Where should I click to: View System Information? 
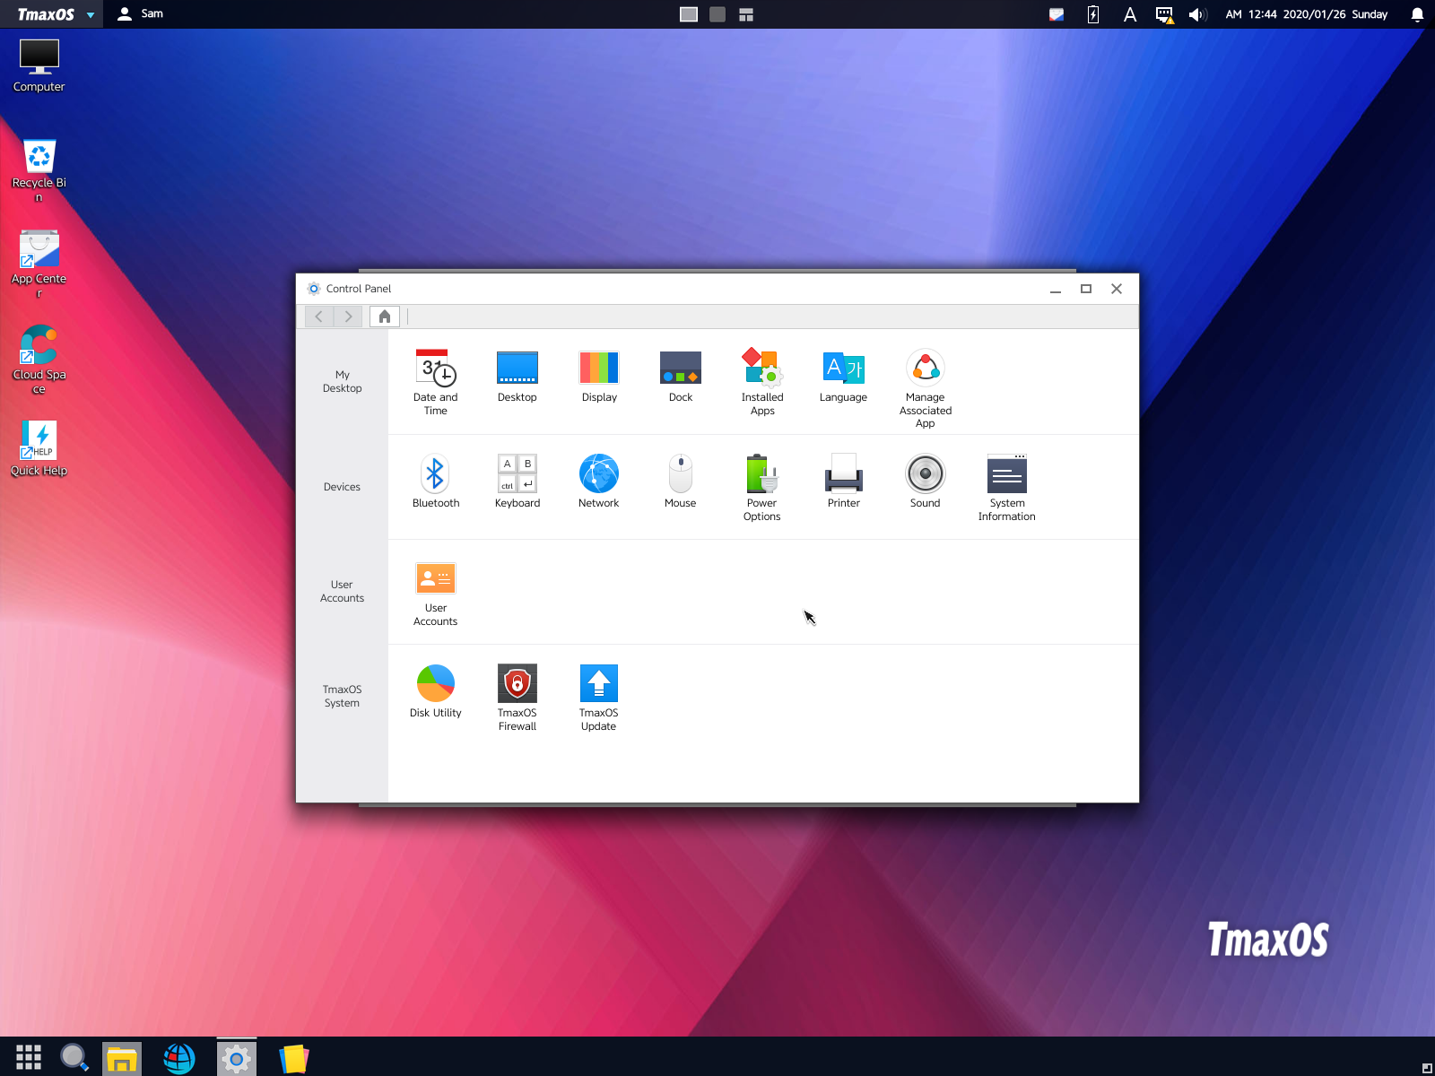click(1006, 486)
